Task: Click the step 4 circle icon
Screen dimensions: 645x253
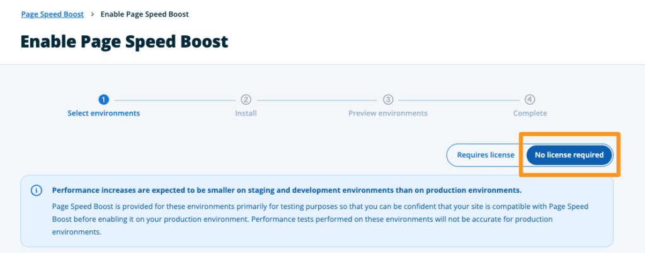Action: tap(530, 99)
